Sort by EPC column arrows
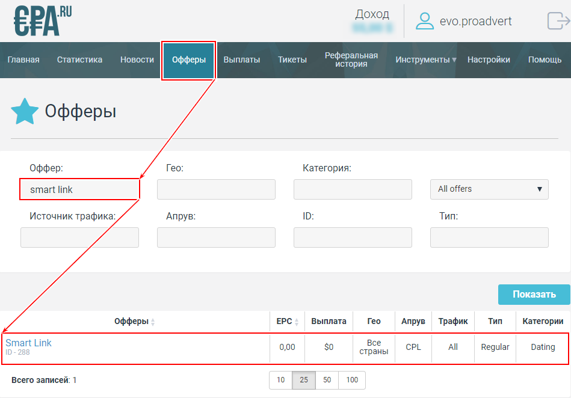Viewport: 571px width, 398px height. [297, 322]
